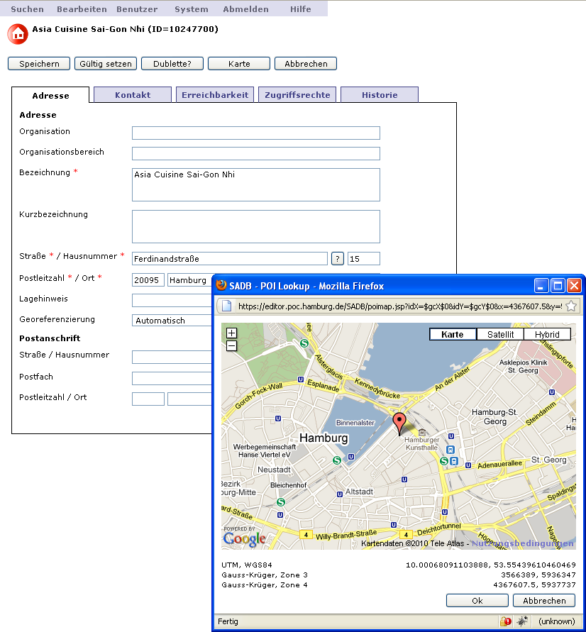Open the Hilfe menu
This screenshot has width=586, height=632.
pyautogui.click(x=301, y=9)
